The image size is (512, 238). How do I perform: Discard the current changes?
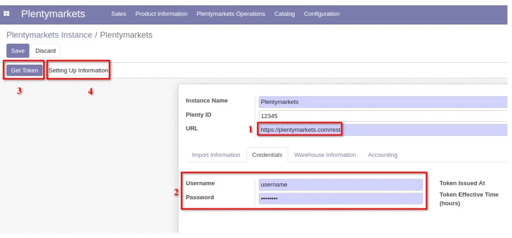point(46,51)
